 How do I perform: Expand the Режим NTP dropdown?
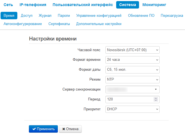[x=132, y=80]
